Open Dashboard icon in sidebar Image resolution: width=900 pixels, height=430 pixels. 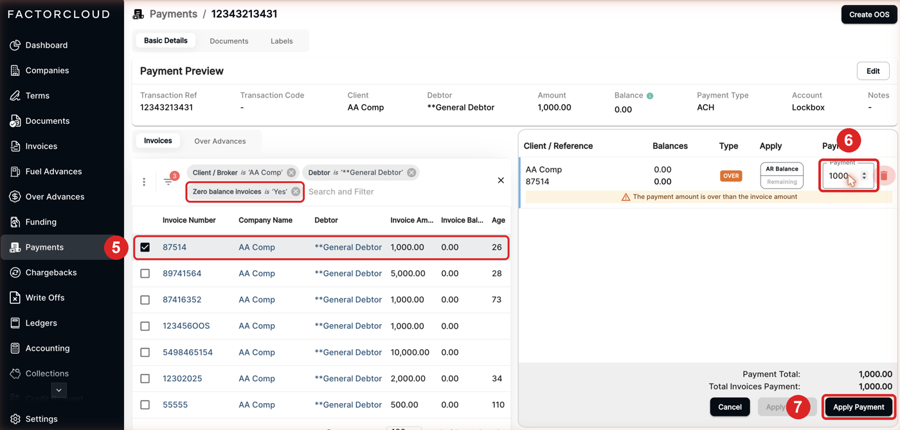click(x=15, y=45)
